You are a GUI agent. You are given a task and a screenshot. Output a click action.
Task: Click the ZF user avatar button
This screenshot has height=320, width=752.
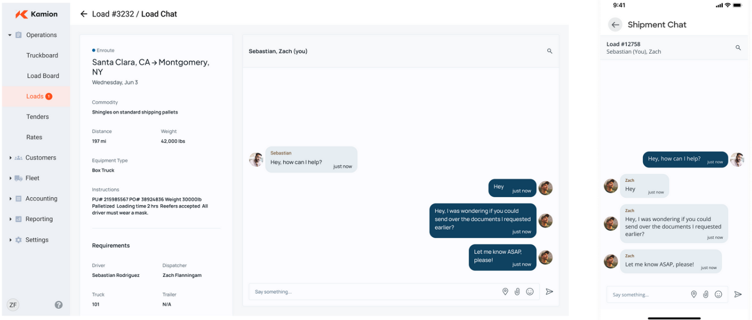pyautogui.click(x=13, y=305)
